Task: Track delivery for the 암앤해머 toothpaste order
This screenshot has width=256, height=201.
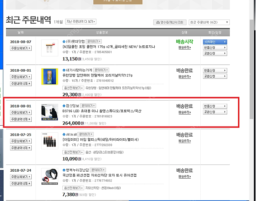Action: click(185, 76)
